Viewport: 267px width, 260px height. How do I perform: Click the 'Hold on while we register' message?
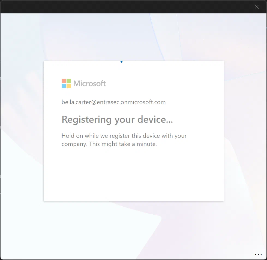point(124,140)
